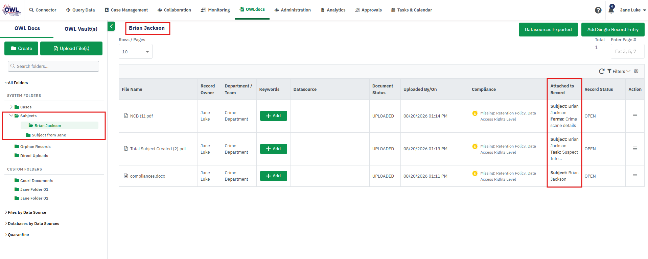The image size is (648, 259).
Task: Expand the Quarantine section
Action: 6,235
